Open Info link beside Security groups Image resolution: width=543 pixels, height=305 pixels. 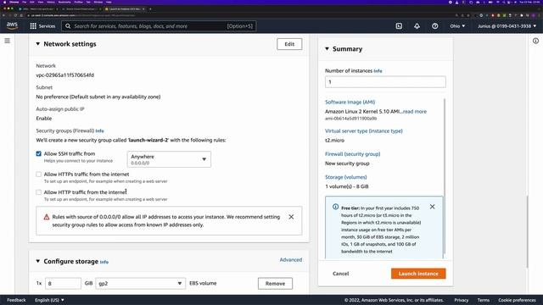[x=100, y=130]
